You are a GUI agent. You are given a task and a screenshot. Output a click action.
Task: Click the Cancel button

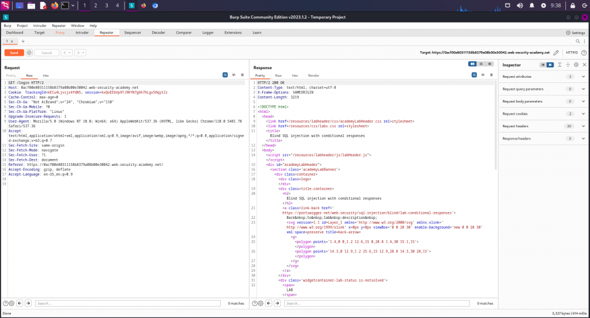[x=47, y=52]
